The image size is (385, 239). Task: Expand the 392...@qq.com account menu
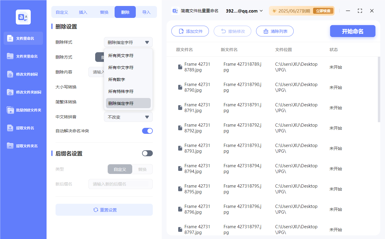(244, 11)
